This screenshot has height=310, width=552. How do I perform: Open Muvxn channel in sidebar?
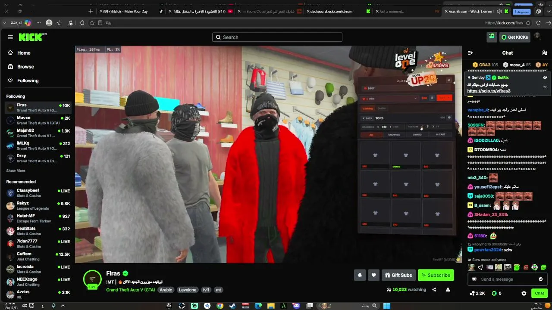point(38,120)
